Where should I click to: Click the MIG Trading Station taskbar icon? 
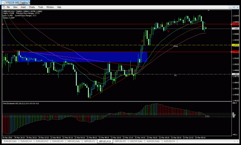coord(3,3)
